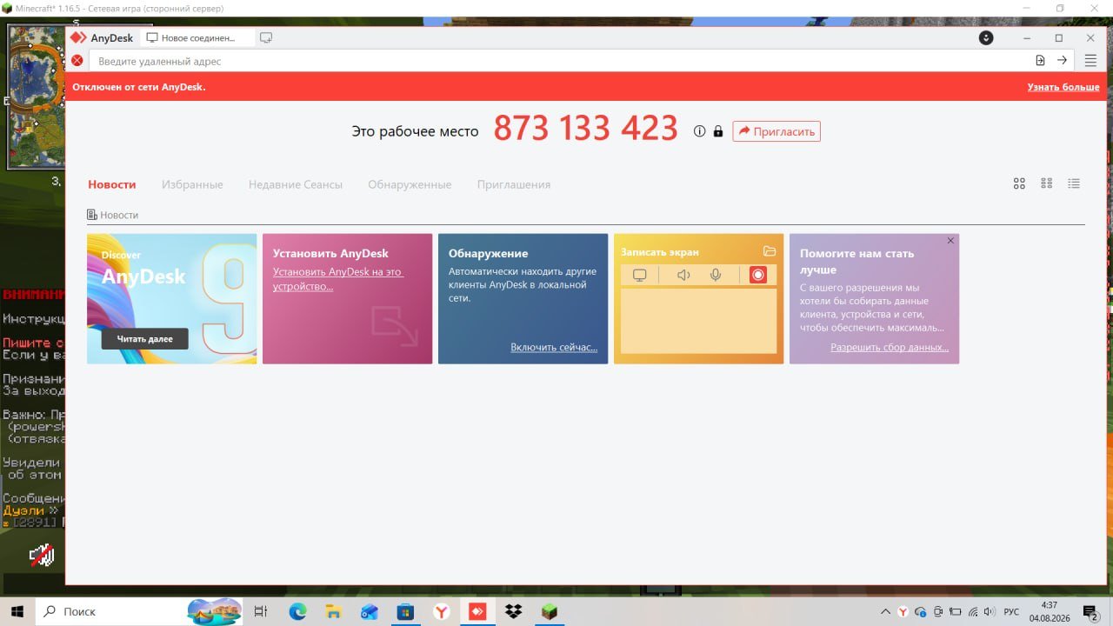Click the taskbar clock showing 4:37

point(1049,611)
